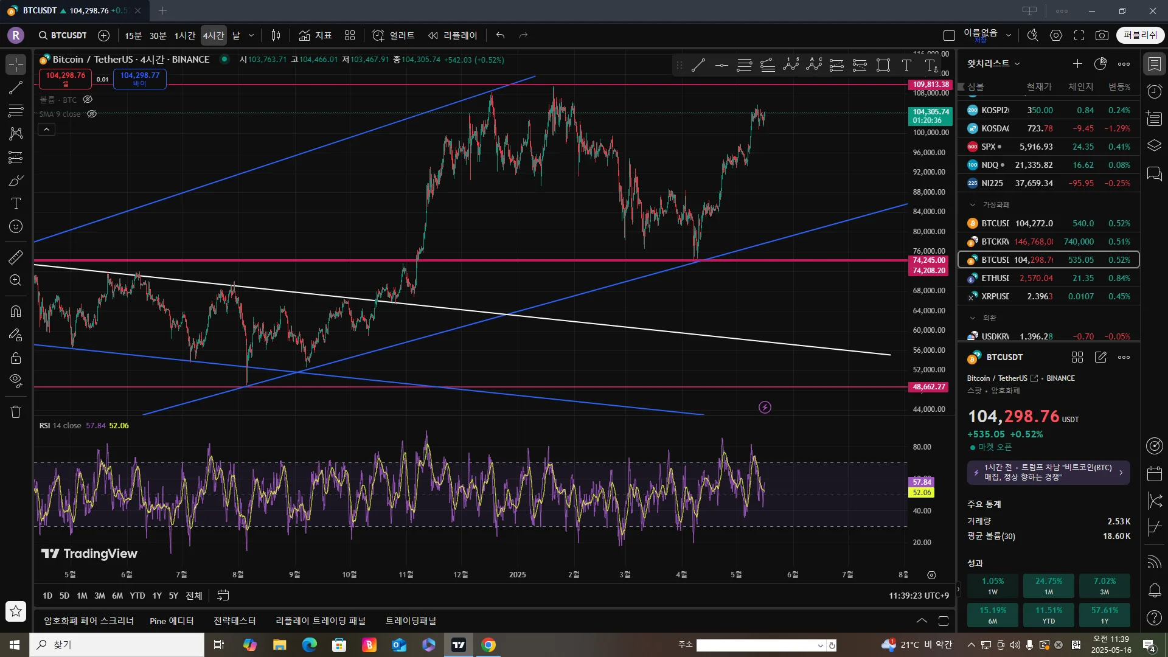Click the publish button
1168x657 pixels.
[1139, 35]
